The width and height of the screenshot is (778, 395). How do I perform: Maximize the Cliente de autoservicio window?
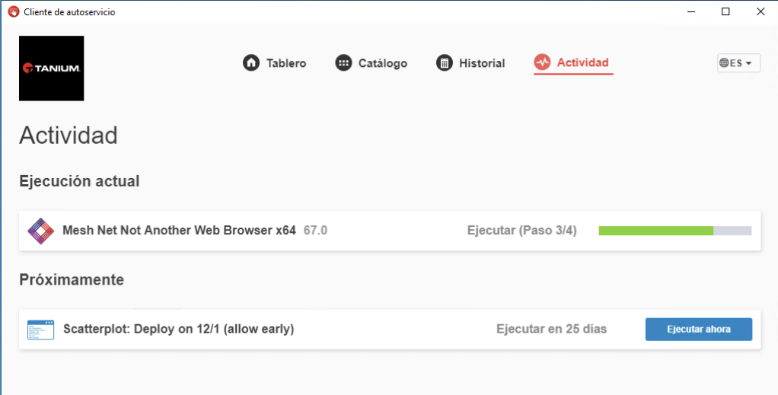[725, 11]
